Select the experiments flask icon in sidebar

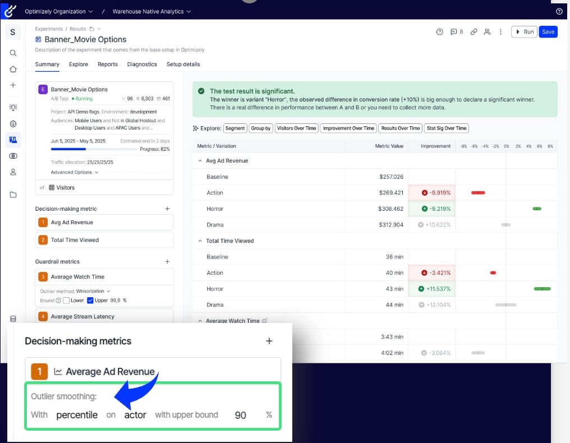coord(13,139)
